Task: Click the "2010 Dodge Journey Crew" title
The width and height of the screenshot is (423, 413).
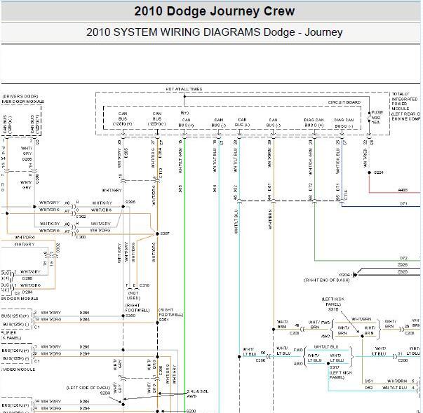Action: [x=215, y=11]
